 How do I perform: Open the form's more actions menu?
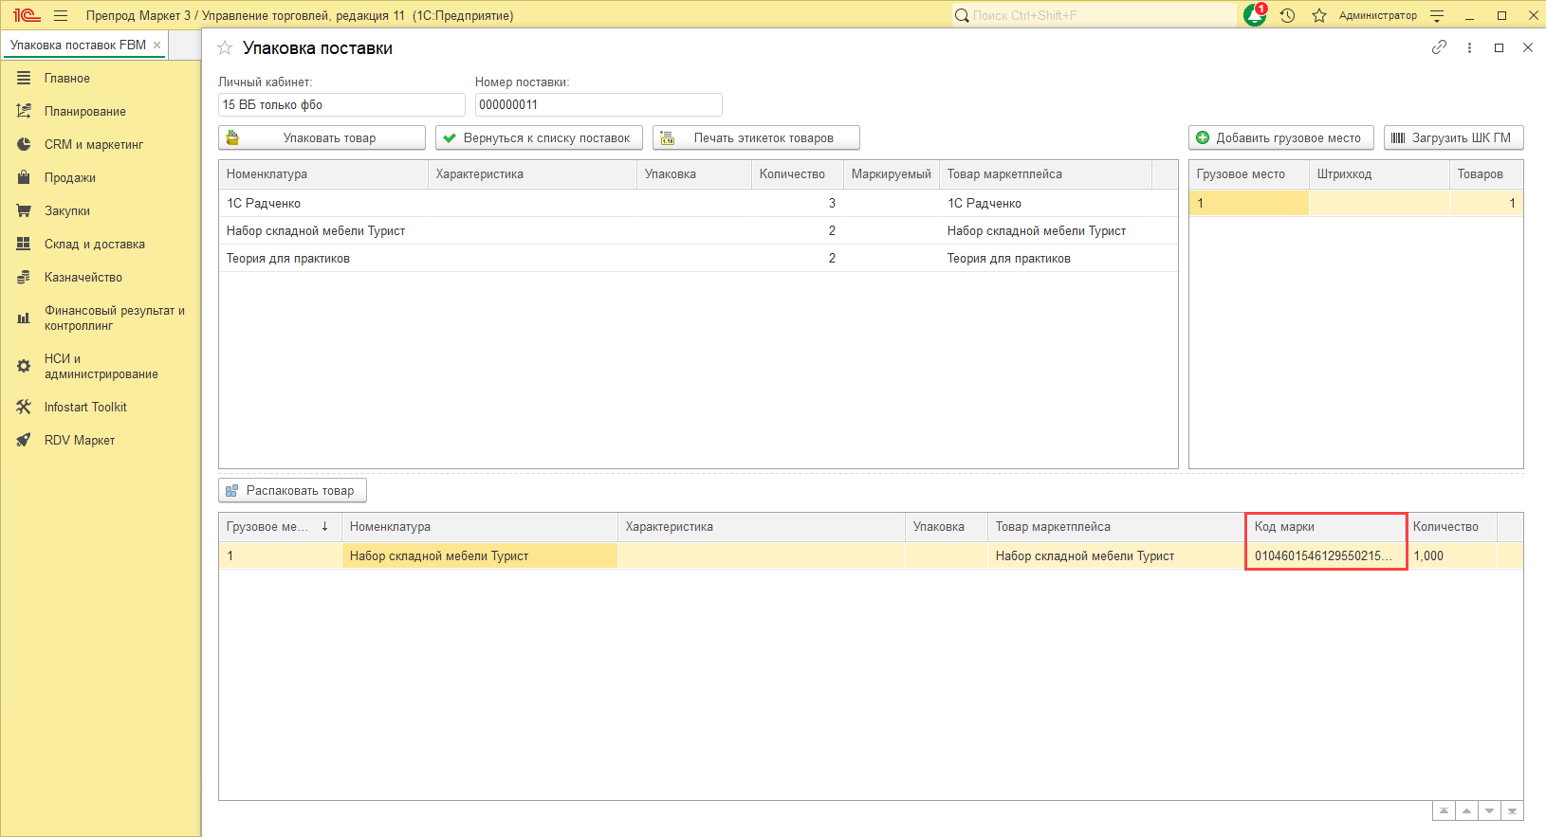pos(1469,47)
